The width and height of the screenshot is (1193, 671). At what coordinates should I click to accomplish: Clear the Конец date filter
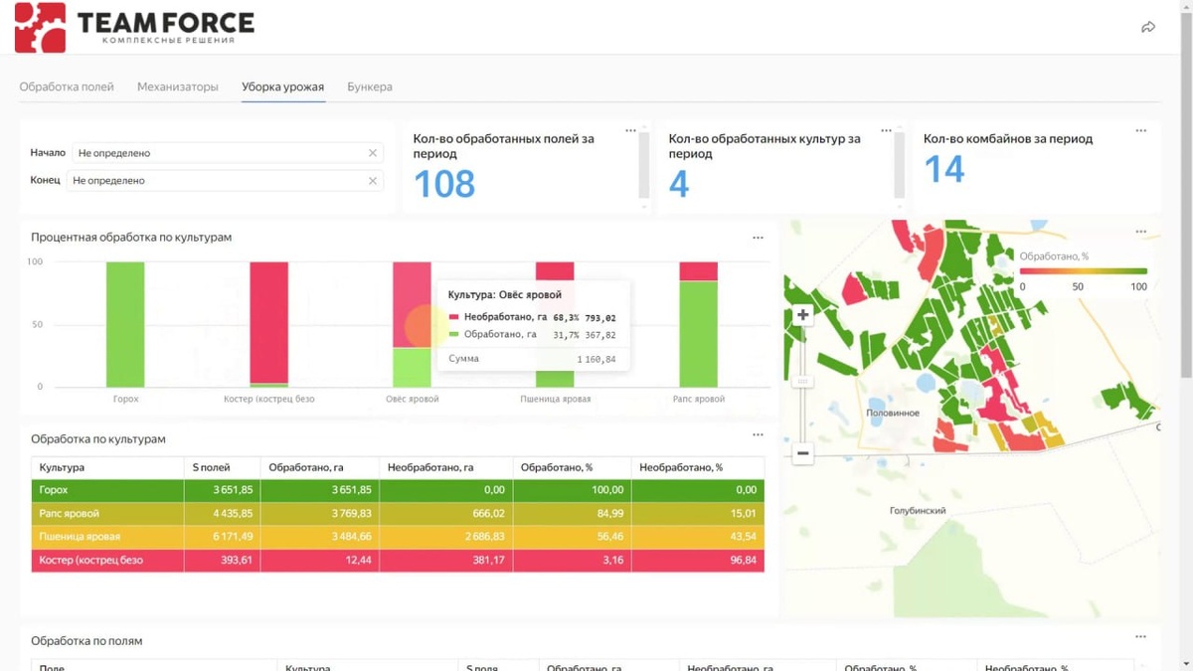click(373, 181)
